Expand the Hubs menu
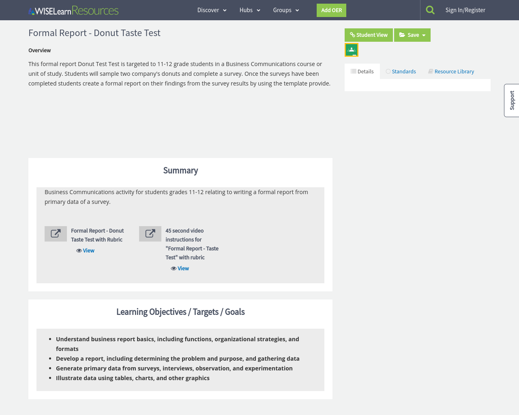Image resolution: width=519 pixels, height=415 pixels. (250, 10)
